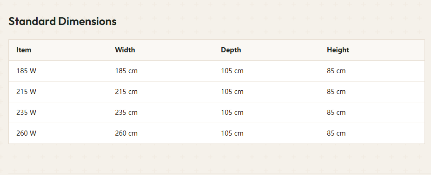Select the Height column header

tap(338, 50)
